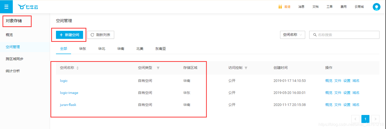Go to the previous page arrow
386x129 pixels.
click(x=355, y=119)
